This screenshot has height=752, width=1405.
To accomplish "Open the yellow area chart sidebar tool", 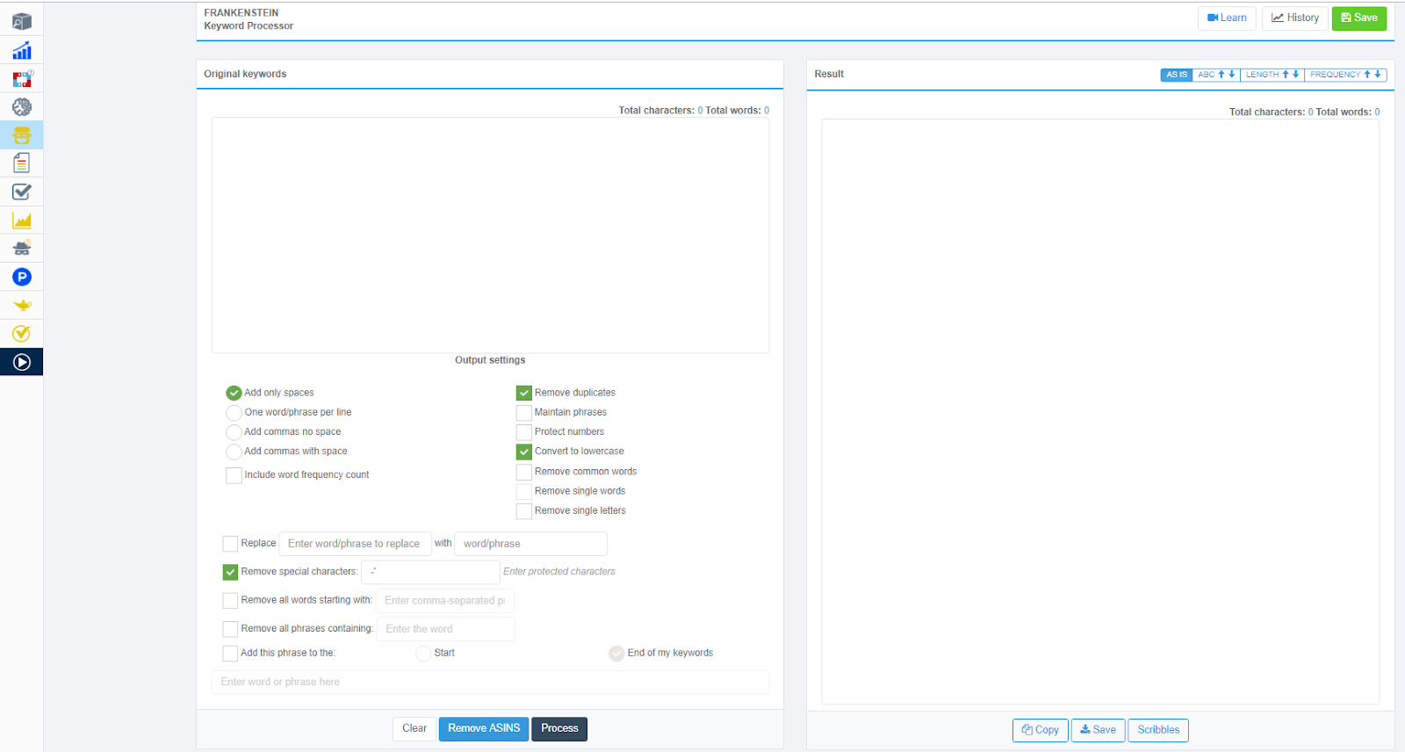I will [x=22, y=221].
